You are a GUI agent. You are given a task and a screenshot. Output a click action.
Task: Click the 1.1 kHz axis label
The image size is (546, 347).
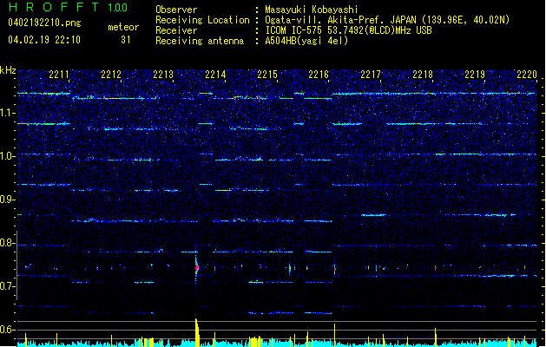point(8,113)
